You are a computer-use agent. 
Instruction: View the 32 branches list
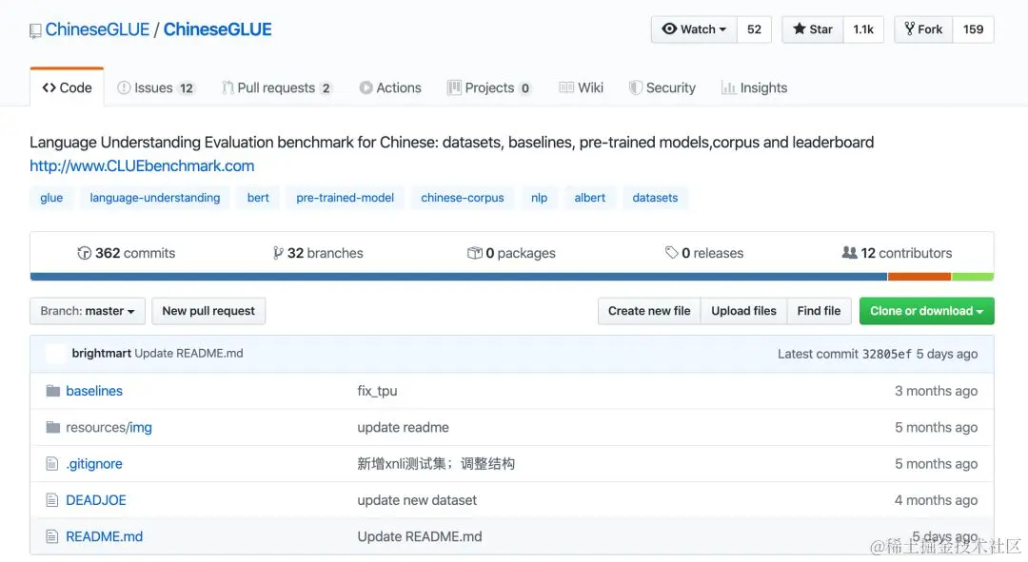(318, 253)
